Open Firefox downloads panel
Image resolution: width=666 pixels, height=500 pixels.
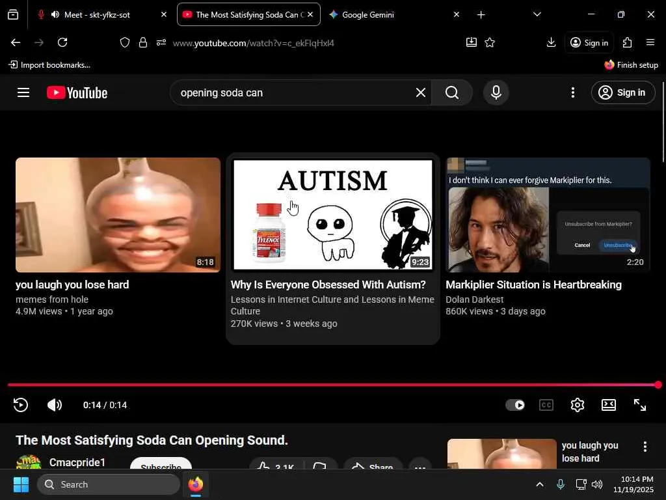[x=551, y=42]
